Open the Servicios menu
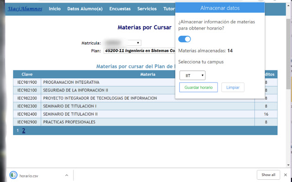 click(147, 9)
